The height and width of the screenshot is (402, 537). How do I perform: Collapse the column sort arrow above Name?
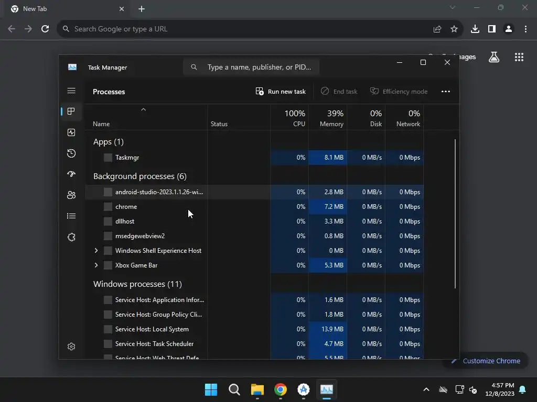coord(144,109)
